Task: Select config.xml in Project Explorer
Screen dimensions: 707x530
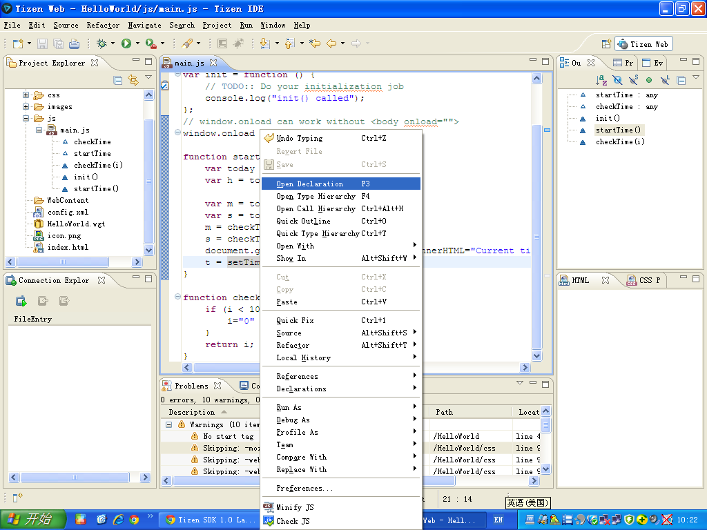Action: point(68,213)
